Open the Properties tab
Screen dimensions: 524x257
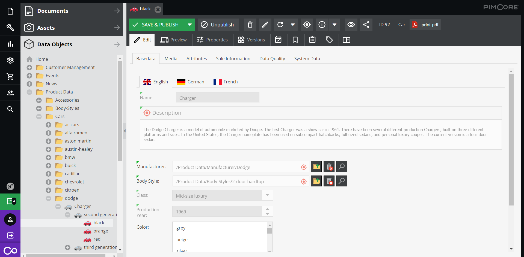coord(212,40)
